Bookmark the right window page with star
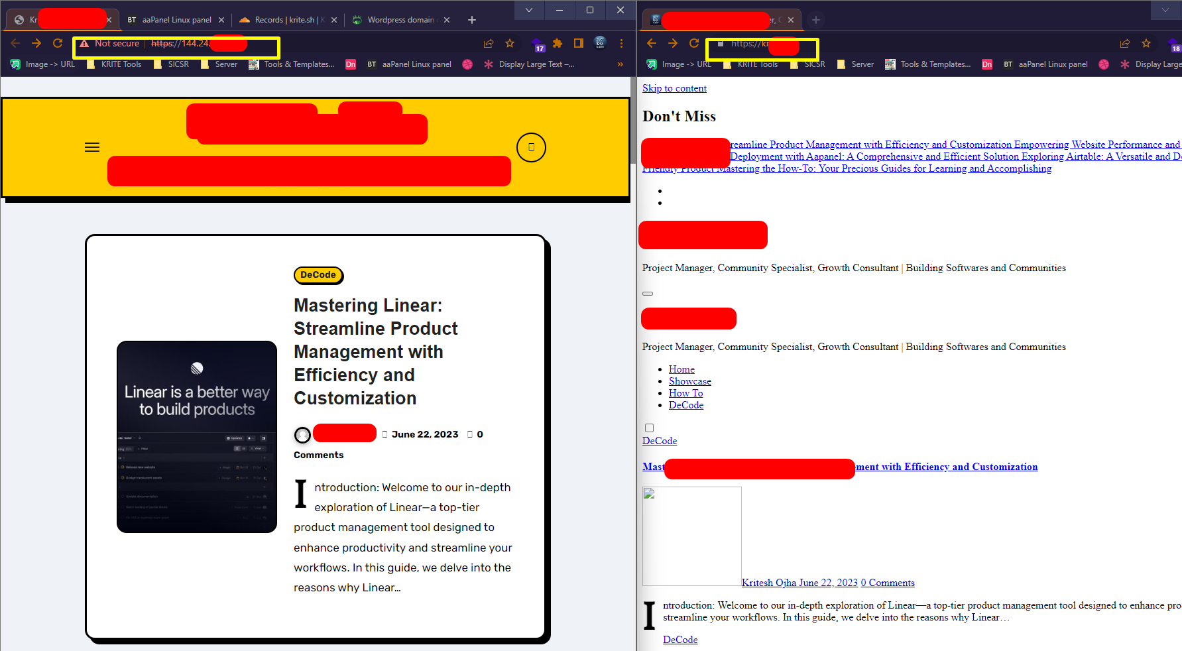Image resolution: width=1182 pixels, height=651 pixels. pyautogui.click(x=1146, y=43)
